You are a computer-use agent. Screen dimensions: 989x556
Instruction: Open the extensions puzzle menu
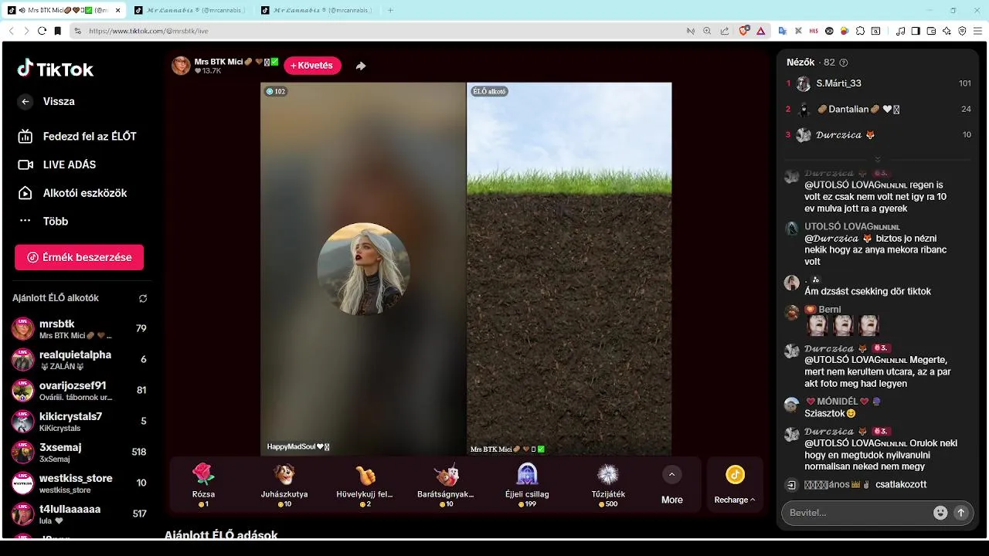click(x=860, y=31)
